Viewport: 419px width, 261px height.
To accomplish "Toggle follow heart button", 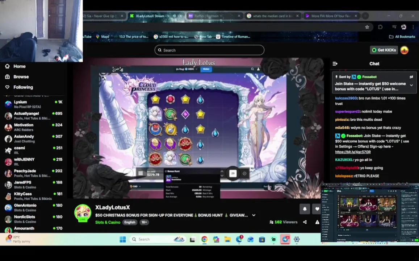I will point(317,209).
